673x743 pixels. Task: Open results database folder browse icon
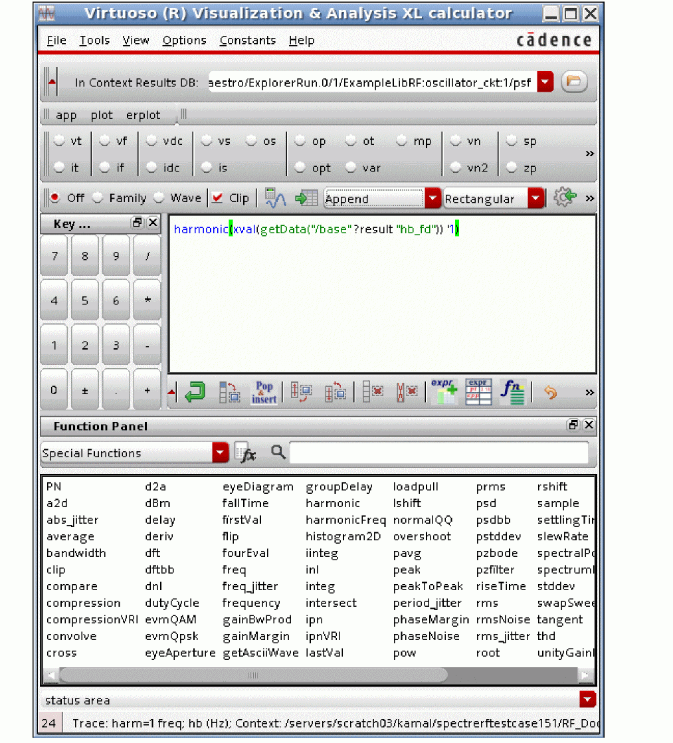click(574, 82)
